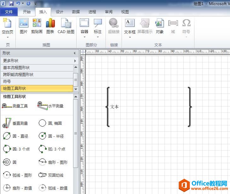Image resolution: width=230 pixels, height=194 pixels.
Task: Expand the Text Box (文本框) dropdown
Action: (x=130, y=37)
